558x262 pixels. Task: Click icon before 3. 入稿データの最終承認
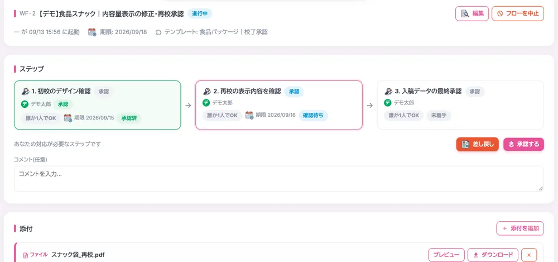point(388,91)
